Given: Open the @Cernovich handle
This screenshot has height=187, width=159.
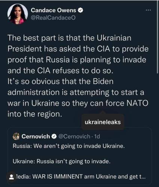Looking at the screenshot, I should point(74,137).
